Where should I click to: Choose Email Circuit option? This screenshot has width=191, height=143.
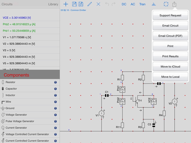tap(170, 26)
